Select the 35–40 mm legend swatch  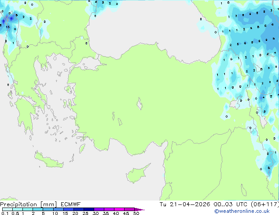(x=109, y=209)
